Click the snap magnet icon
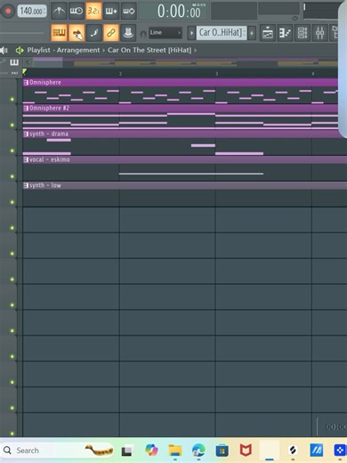347x463 pixels. pyautogui.click(x=143, y=34)
